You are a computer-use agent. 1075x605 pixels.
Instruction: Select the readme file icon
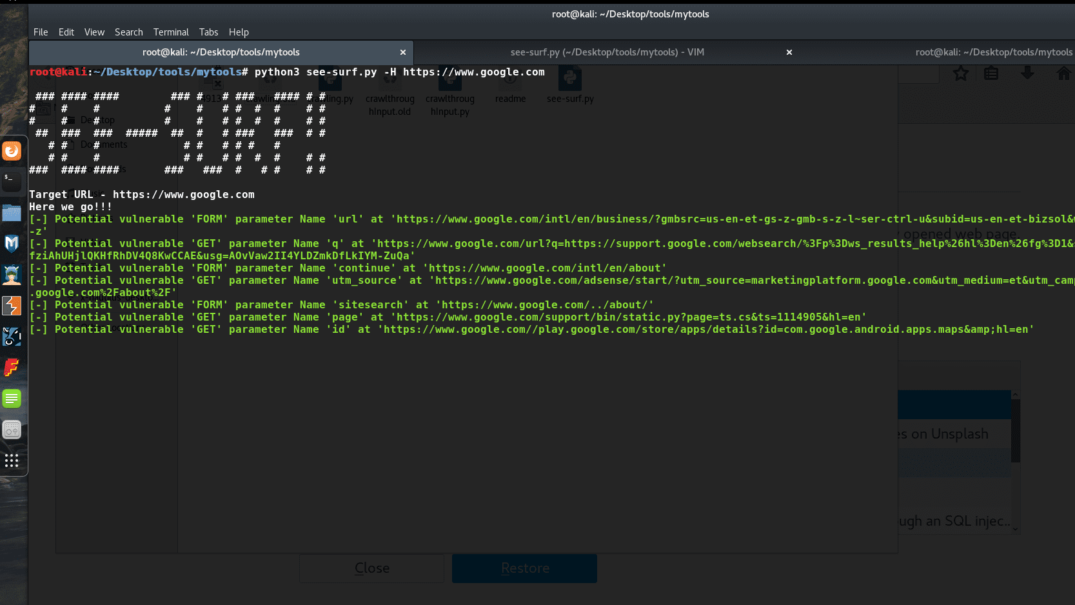pos(510,86)
